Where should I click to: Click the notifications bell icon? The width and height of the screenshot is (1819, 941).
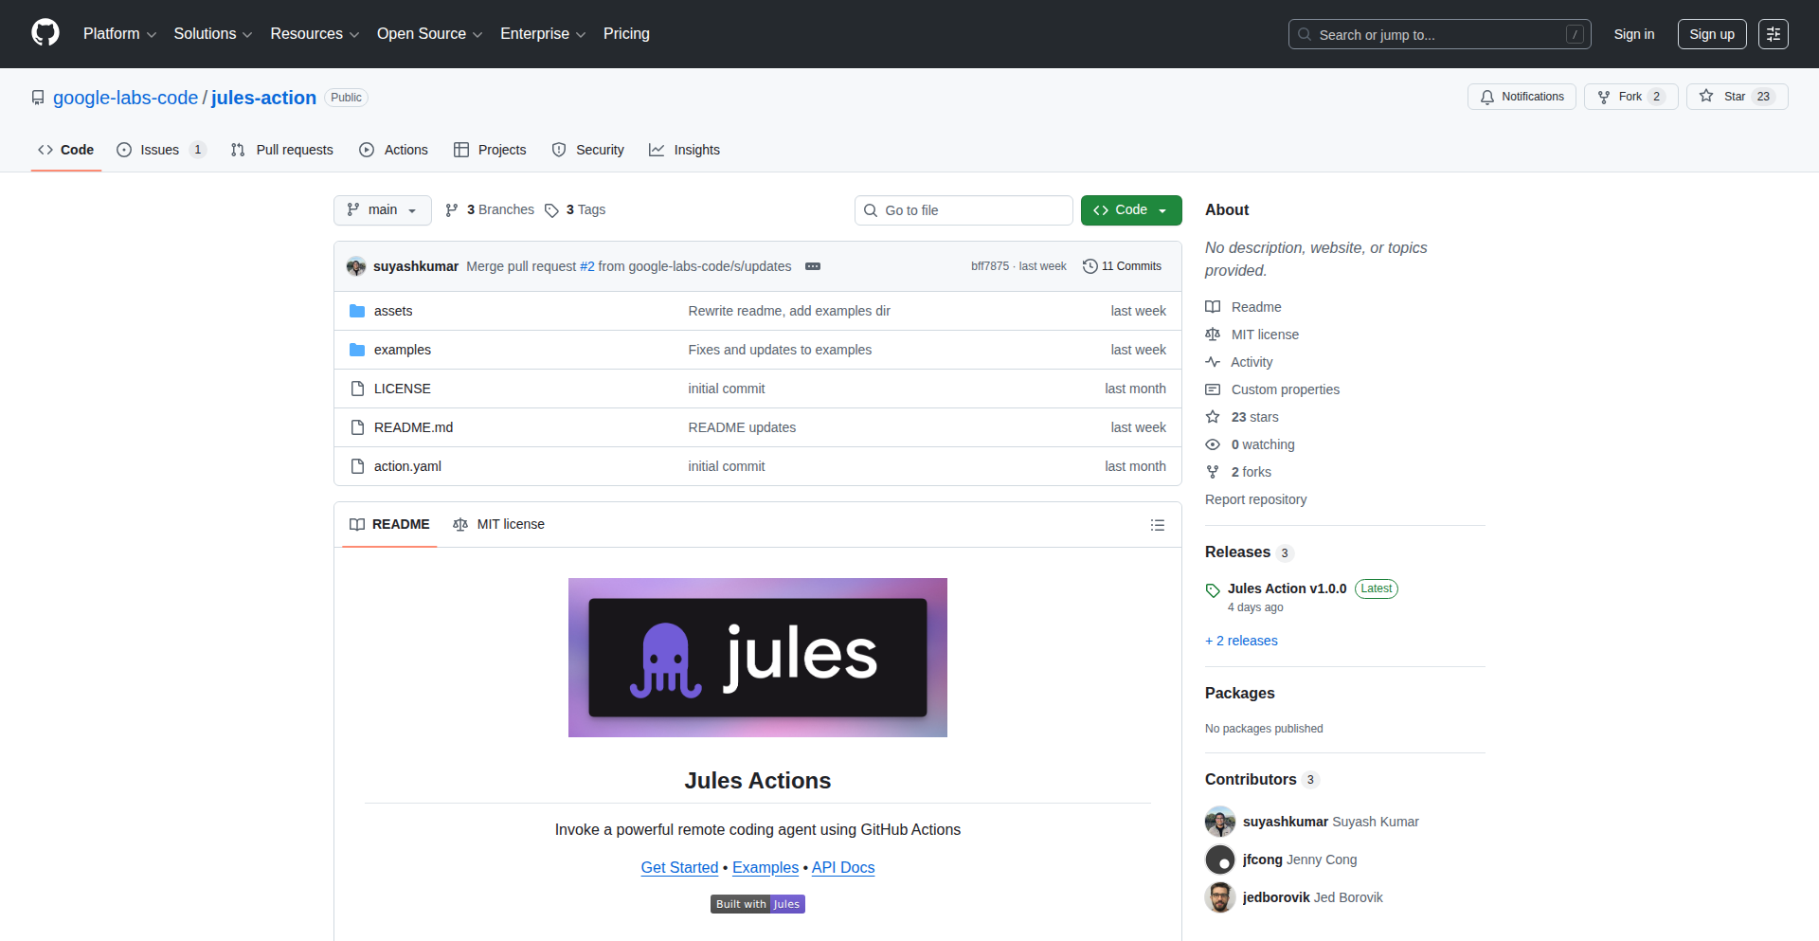[x=1487, y=96]
